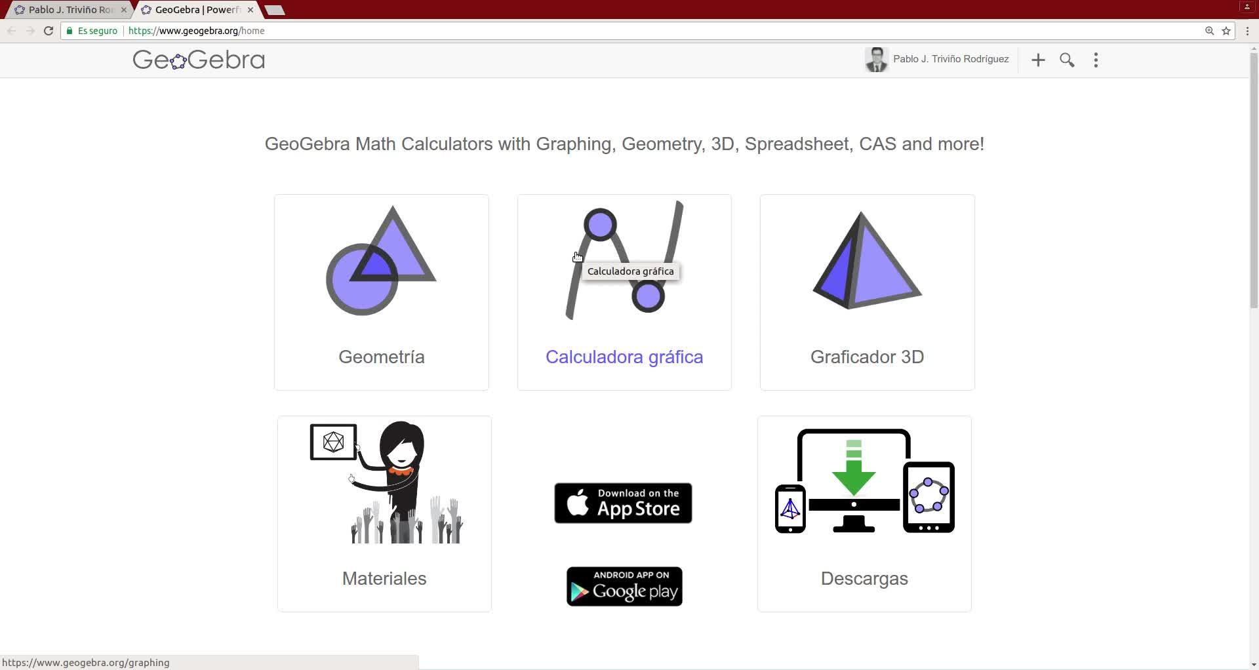Viewport: 1259px width, 670px height.
Task: Click the browser forward arrow
Action: click(x=30, y=31)
